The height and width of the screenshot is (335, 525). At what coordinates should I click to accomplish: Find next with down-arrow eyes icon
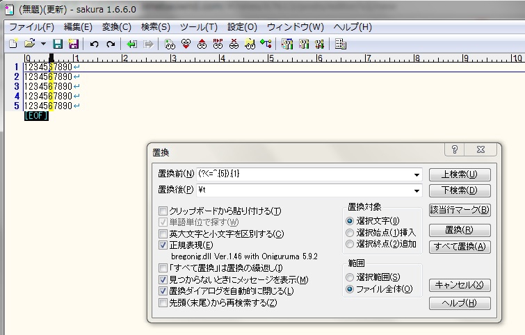(x=186, y=44)
